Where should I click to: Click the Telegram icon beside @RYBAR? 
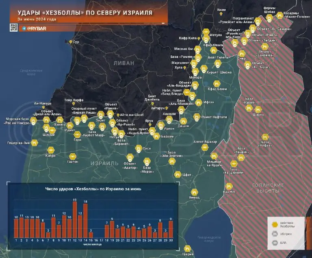click(24, 28)
